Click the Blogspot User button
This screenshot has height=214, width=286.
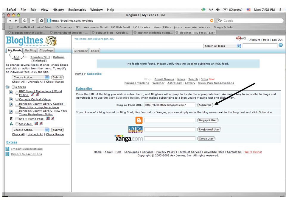pos(208,120)
